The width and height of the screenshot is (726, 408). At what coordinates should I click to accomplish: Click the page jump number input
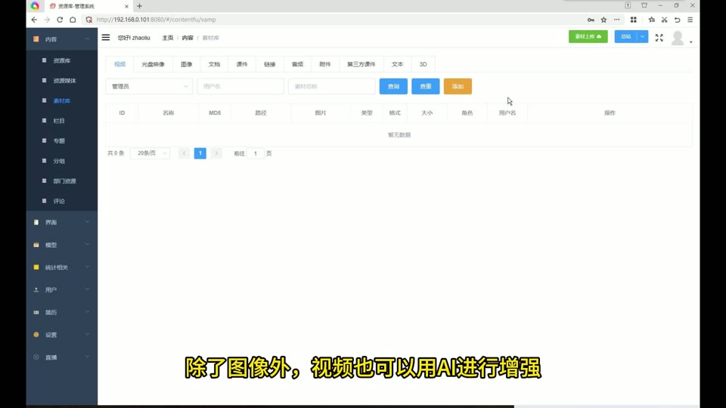255,153
